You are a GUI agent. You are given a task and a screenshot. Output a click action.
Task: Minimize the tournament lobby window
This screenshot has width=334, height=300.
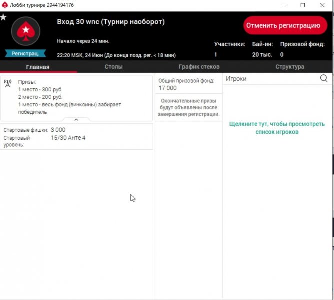coord(280,5)
